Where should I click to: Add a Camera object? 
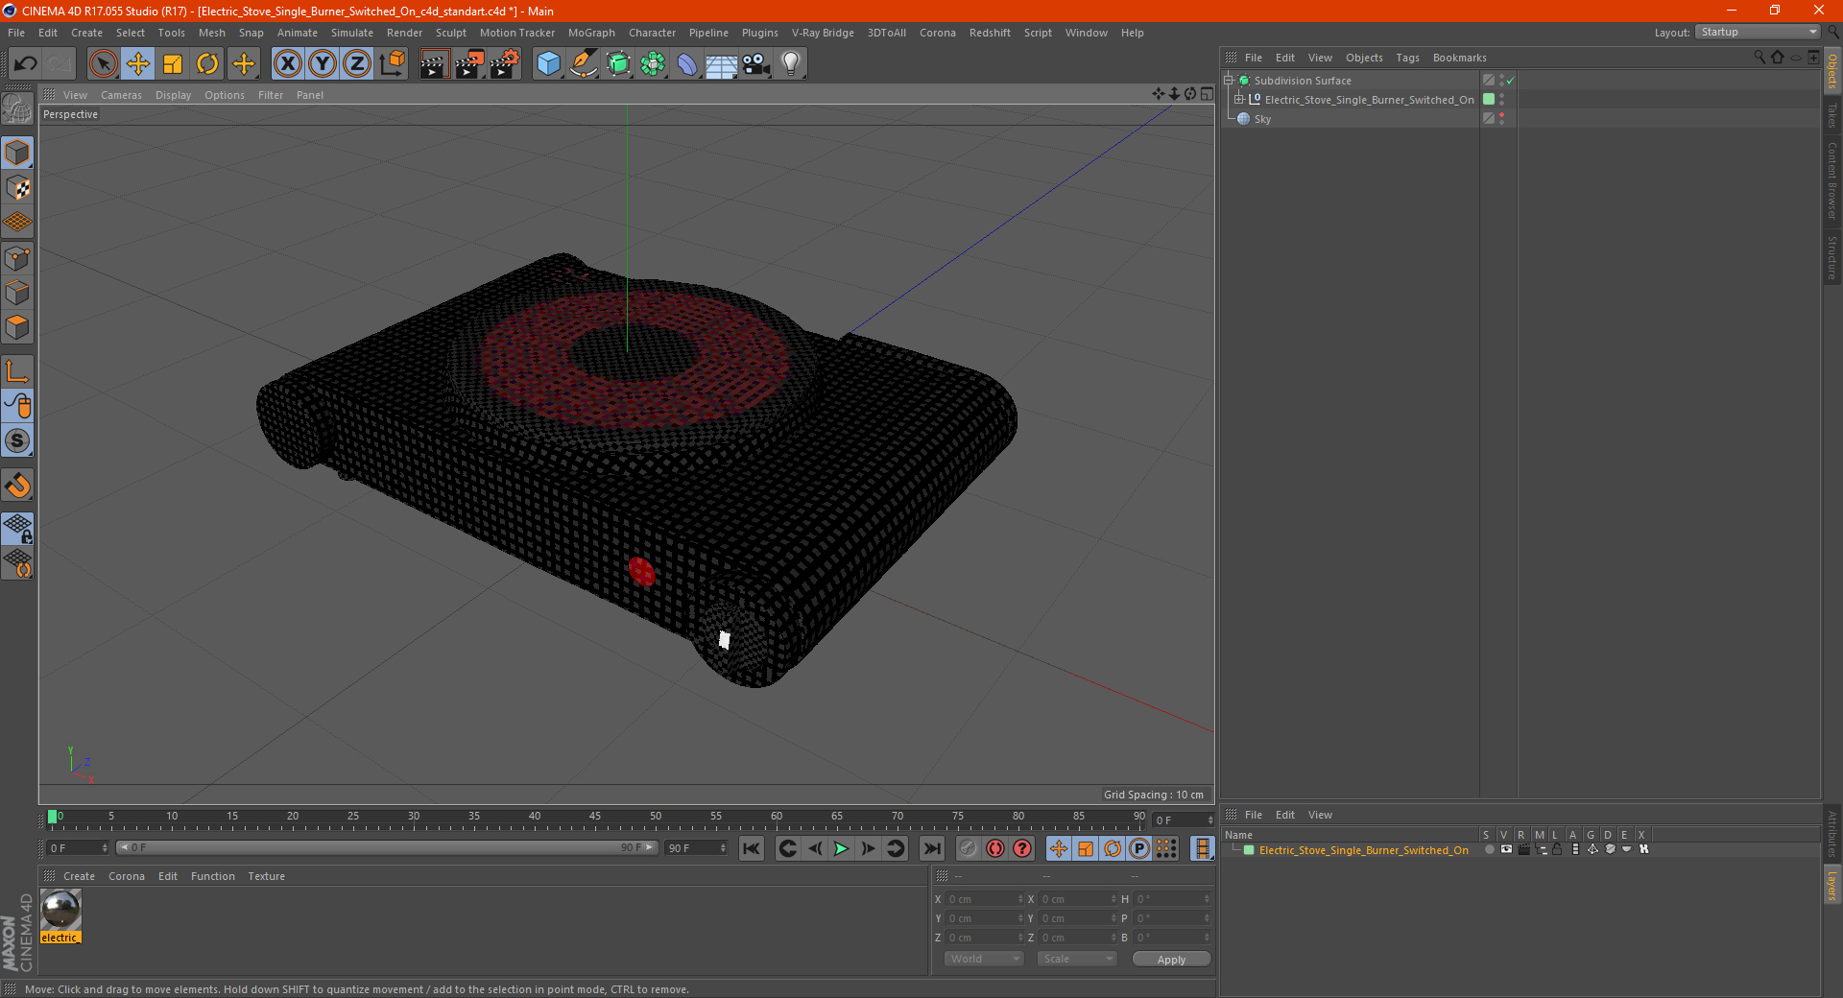[x=756, y=64]
